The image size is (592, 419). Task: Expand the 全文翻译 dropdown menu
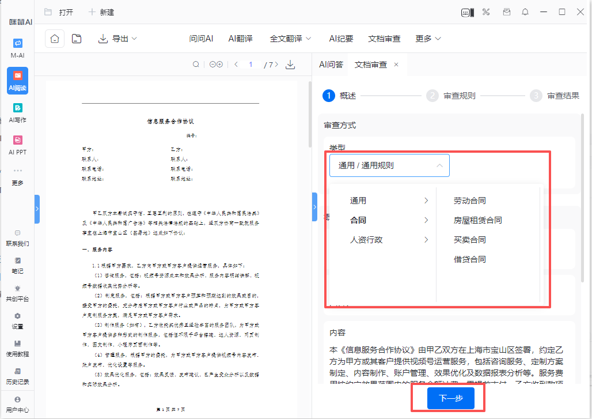click(x=290, y=39)
